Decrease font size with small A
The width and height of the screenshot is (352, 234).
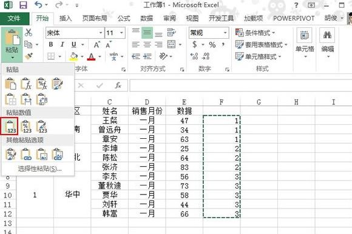[x=109, y=45]
